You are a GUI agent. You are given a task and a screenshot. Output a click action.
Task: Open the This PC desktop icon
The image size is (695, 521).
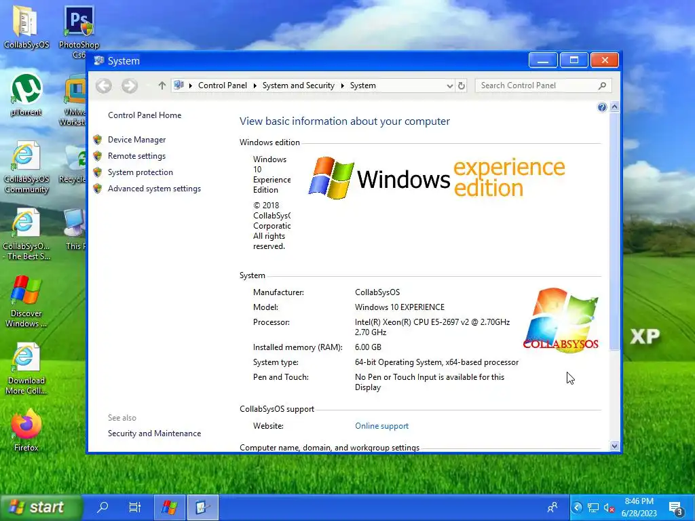pyautogui.click(x=75, y=229)
